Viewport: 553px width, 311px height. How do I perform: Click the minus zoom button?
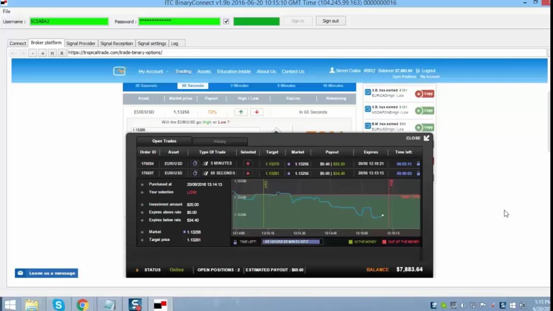33,53
